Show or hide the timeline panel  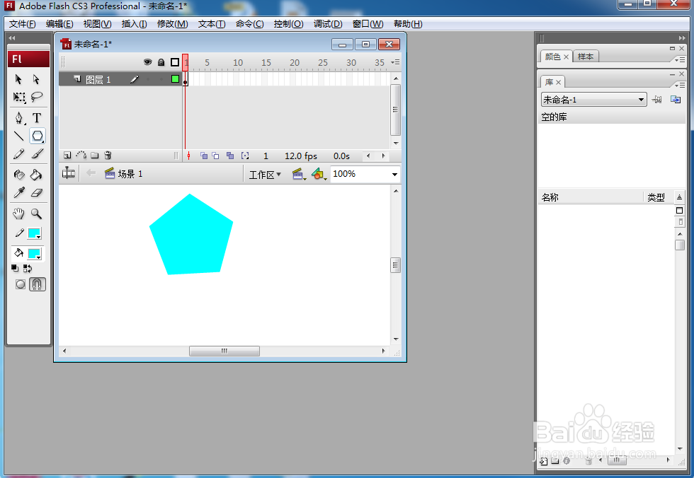pos(68,173)
